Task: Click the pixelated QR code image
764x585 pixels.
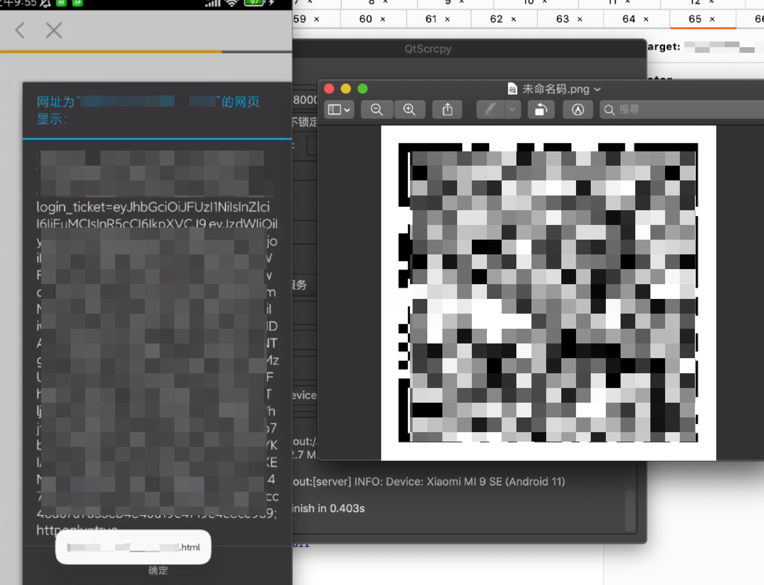Action: click(548, 292)
